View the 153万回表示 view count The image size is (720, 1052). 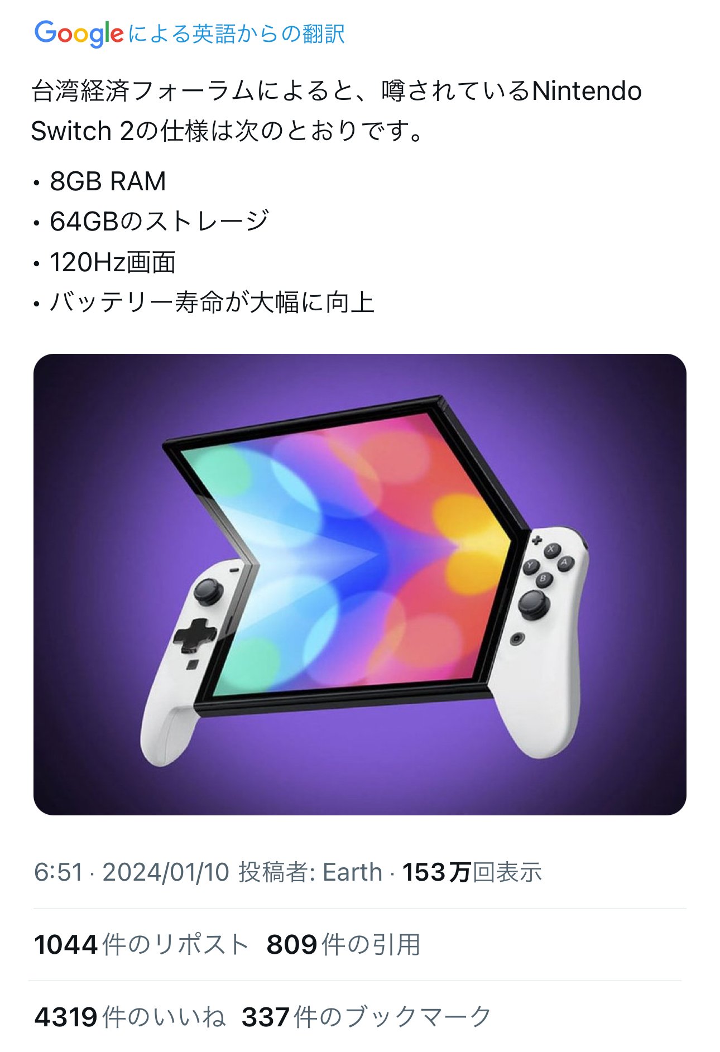coord(472,872)
